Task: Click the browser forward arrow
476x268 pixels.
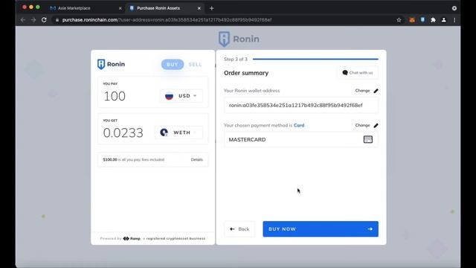Action: [x=33, y=20]
